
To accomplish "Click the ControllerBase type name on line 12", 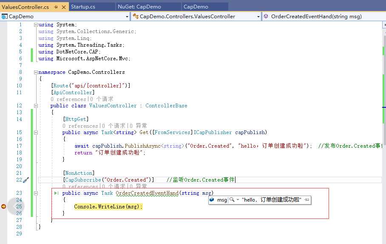I will click(166, 106).
